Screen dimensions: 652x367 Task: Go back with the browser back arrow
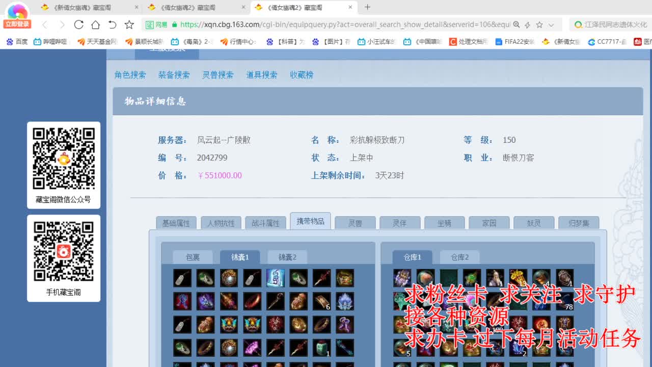click(45, 24)
